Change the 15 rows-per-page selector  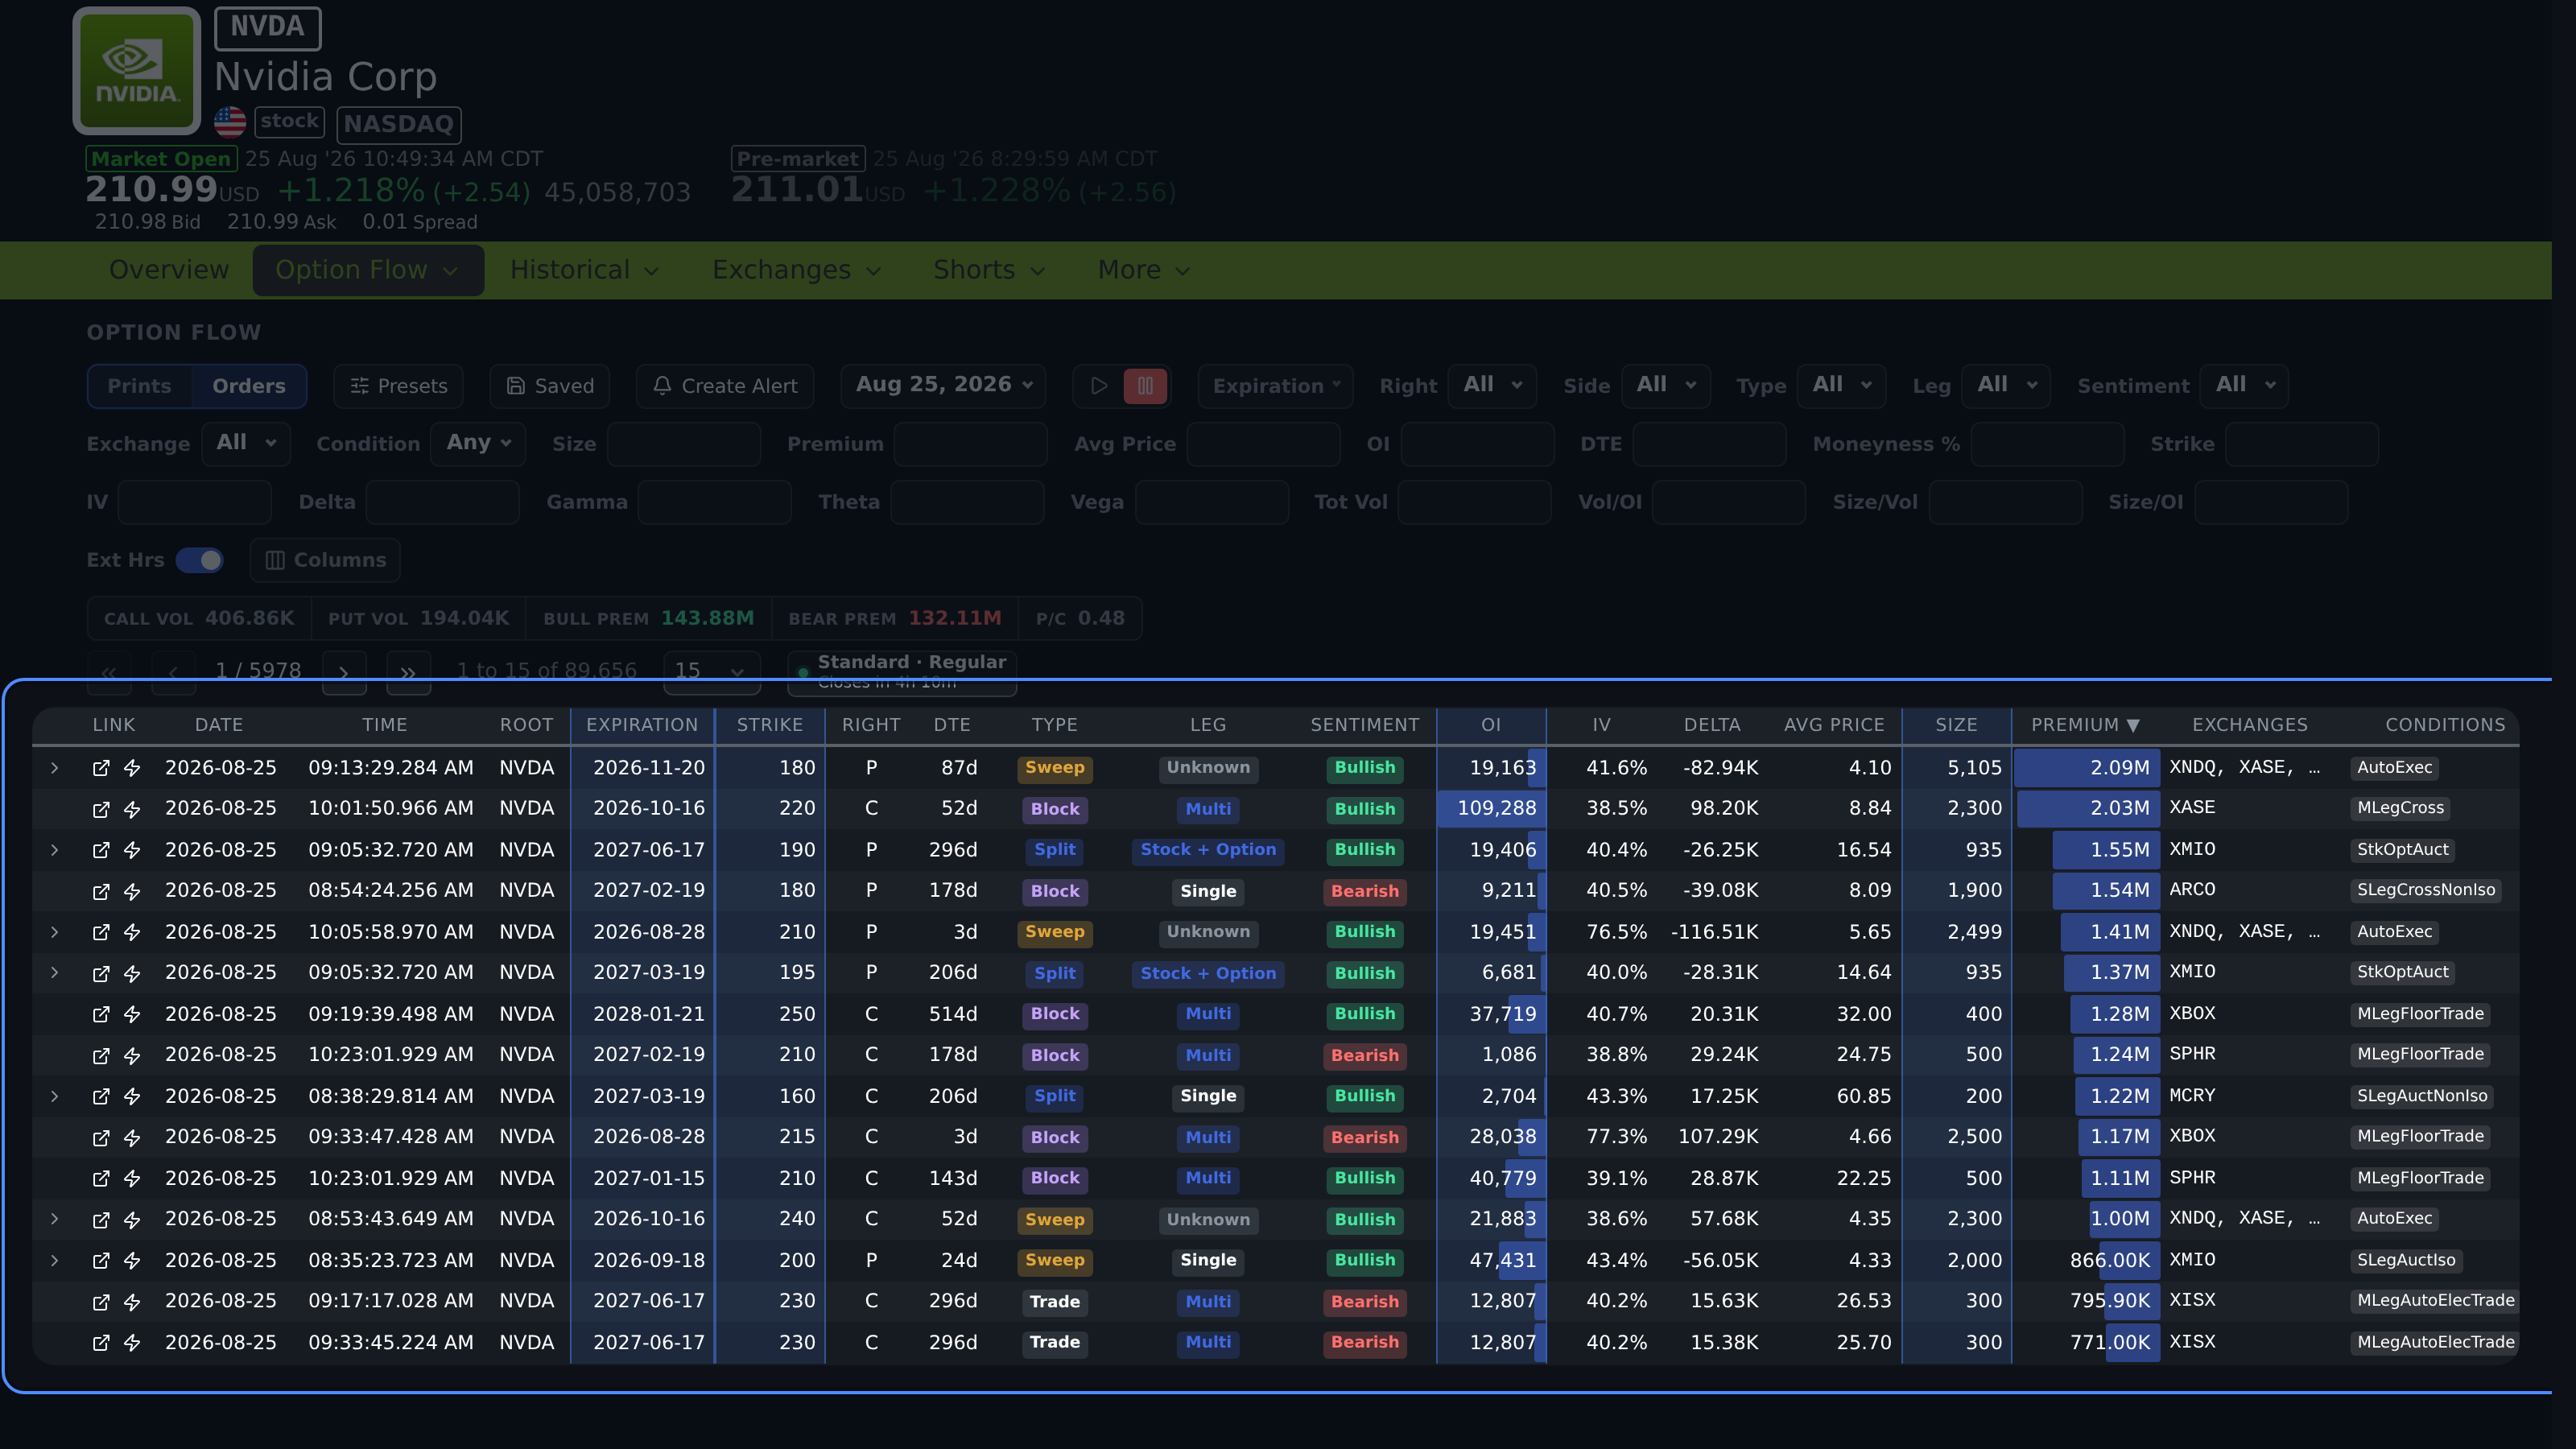(711, 672)
